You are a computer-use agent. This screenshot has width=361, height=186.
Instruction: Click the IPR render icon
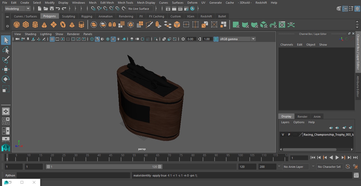[x=180, y=9]
